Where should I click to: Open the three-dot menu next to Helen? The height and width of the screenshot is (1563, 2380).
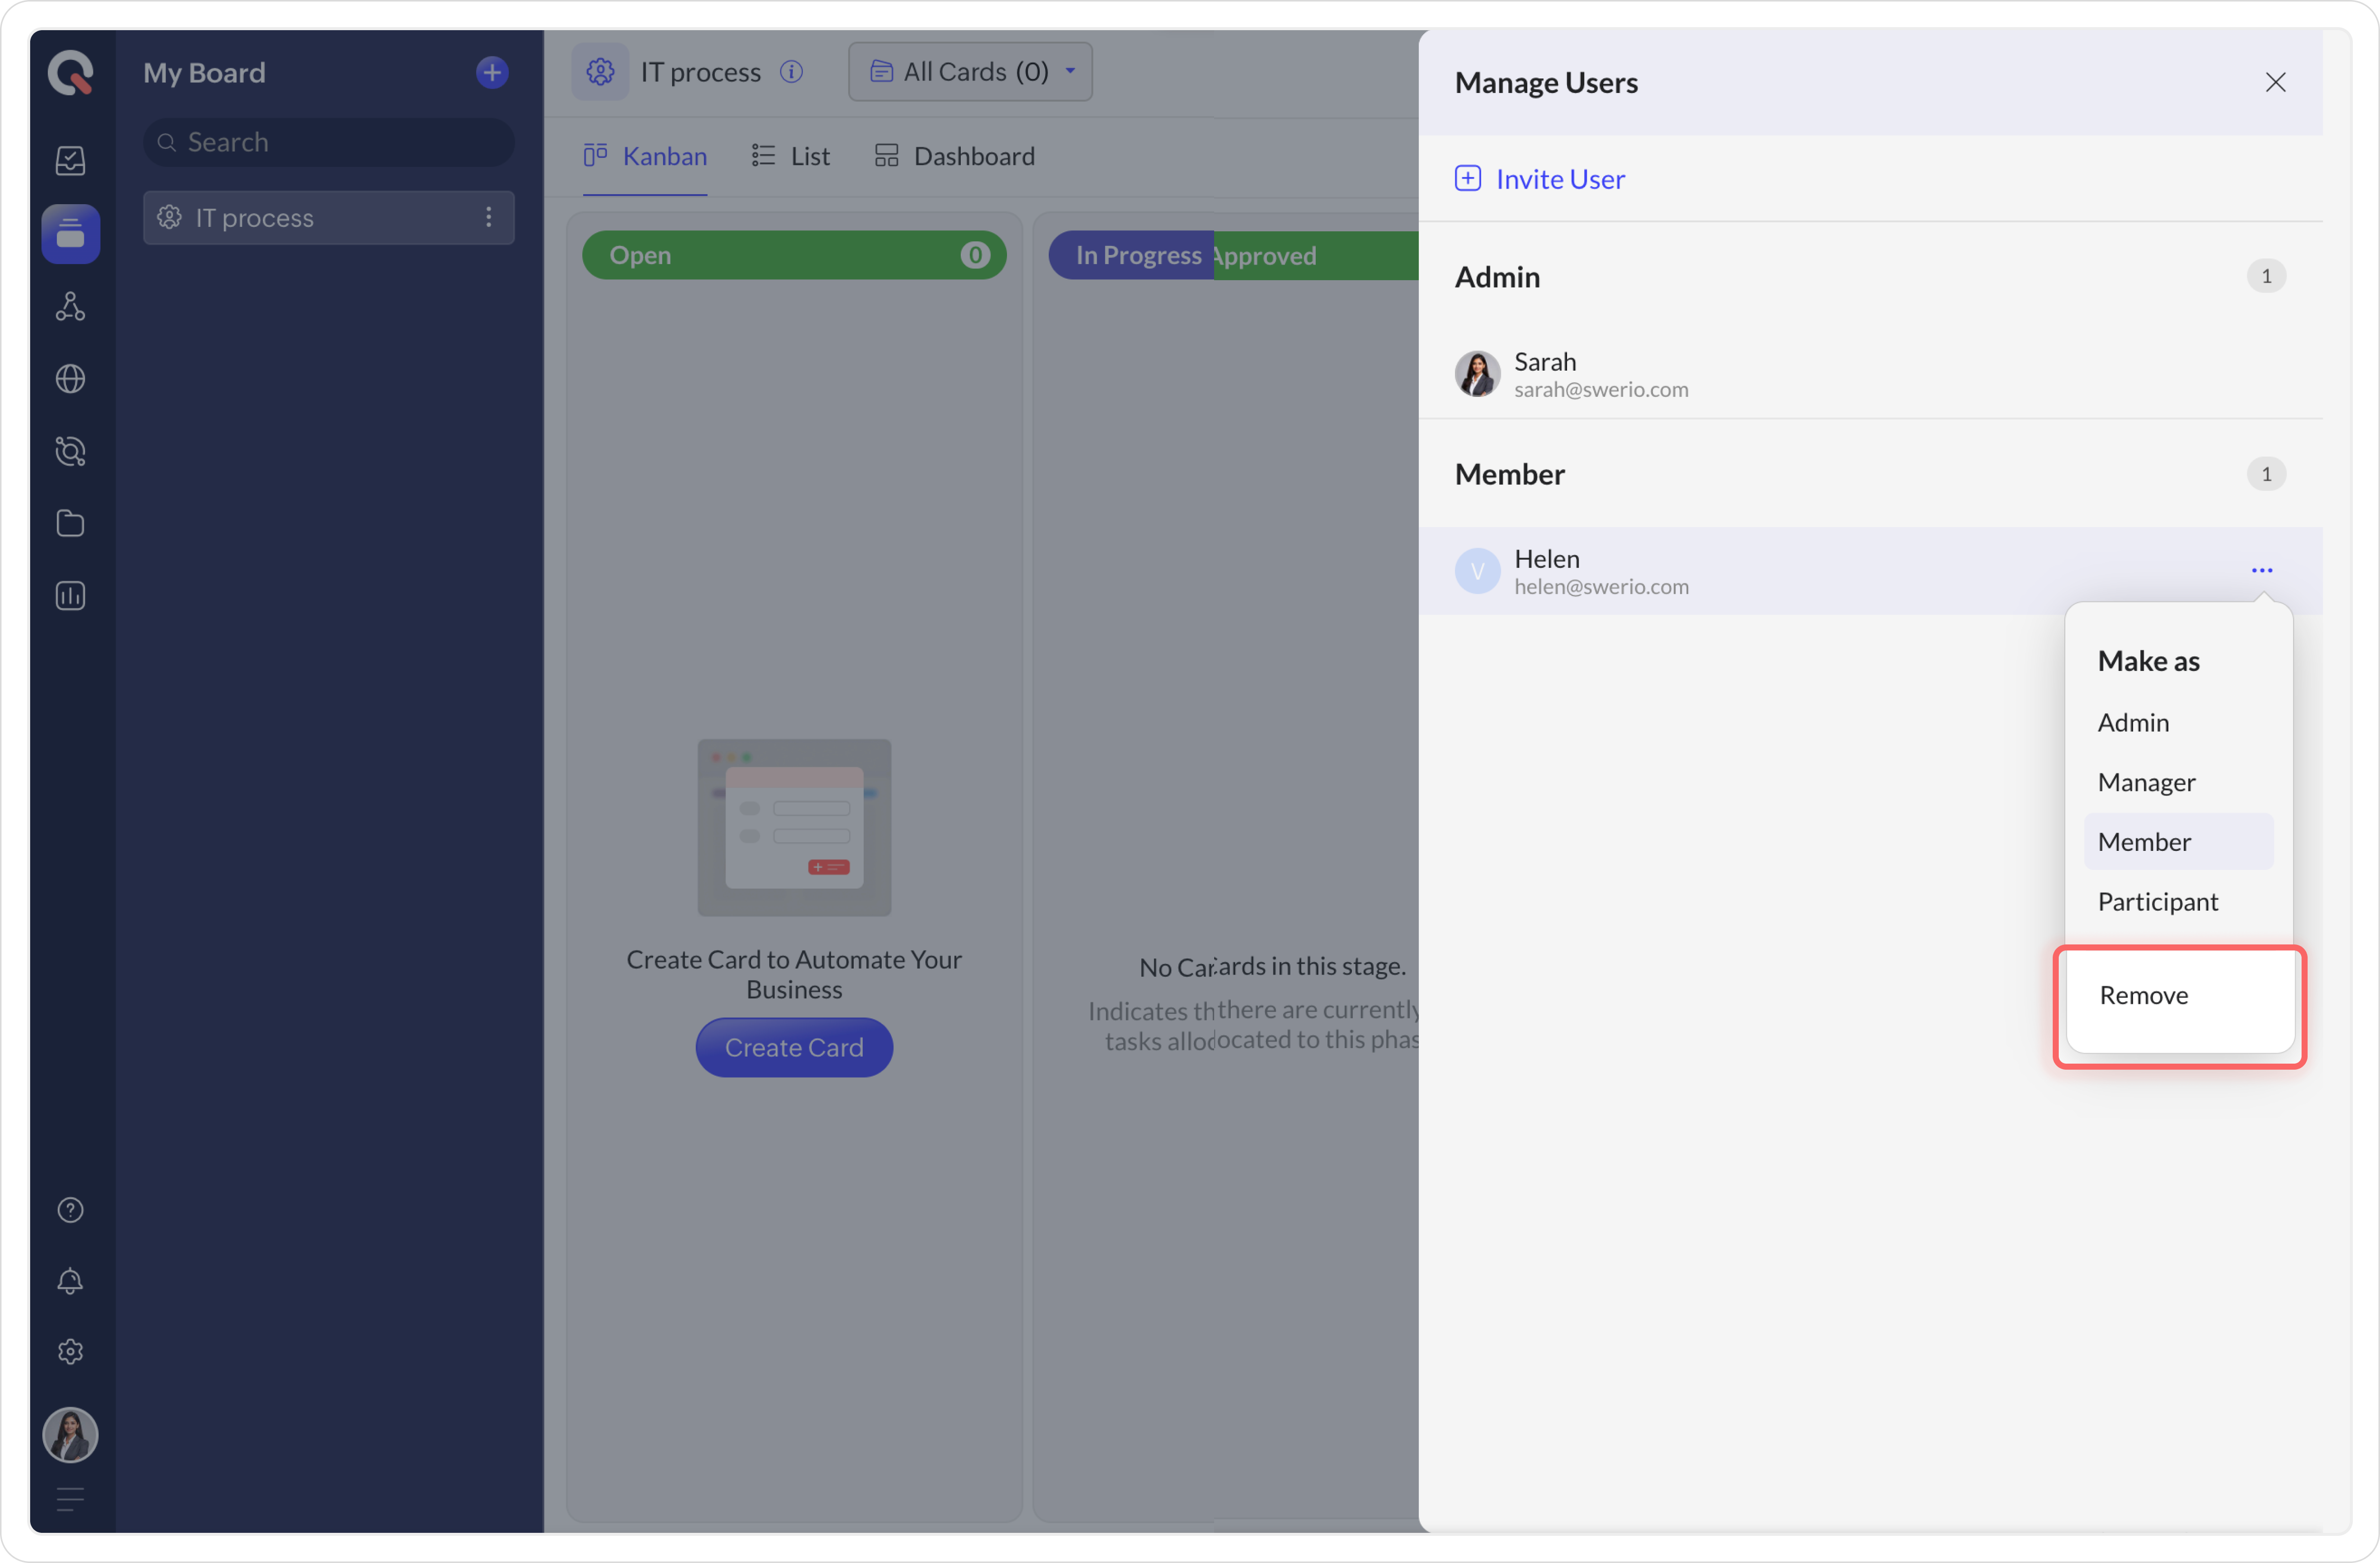(2261, 570)
